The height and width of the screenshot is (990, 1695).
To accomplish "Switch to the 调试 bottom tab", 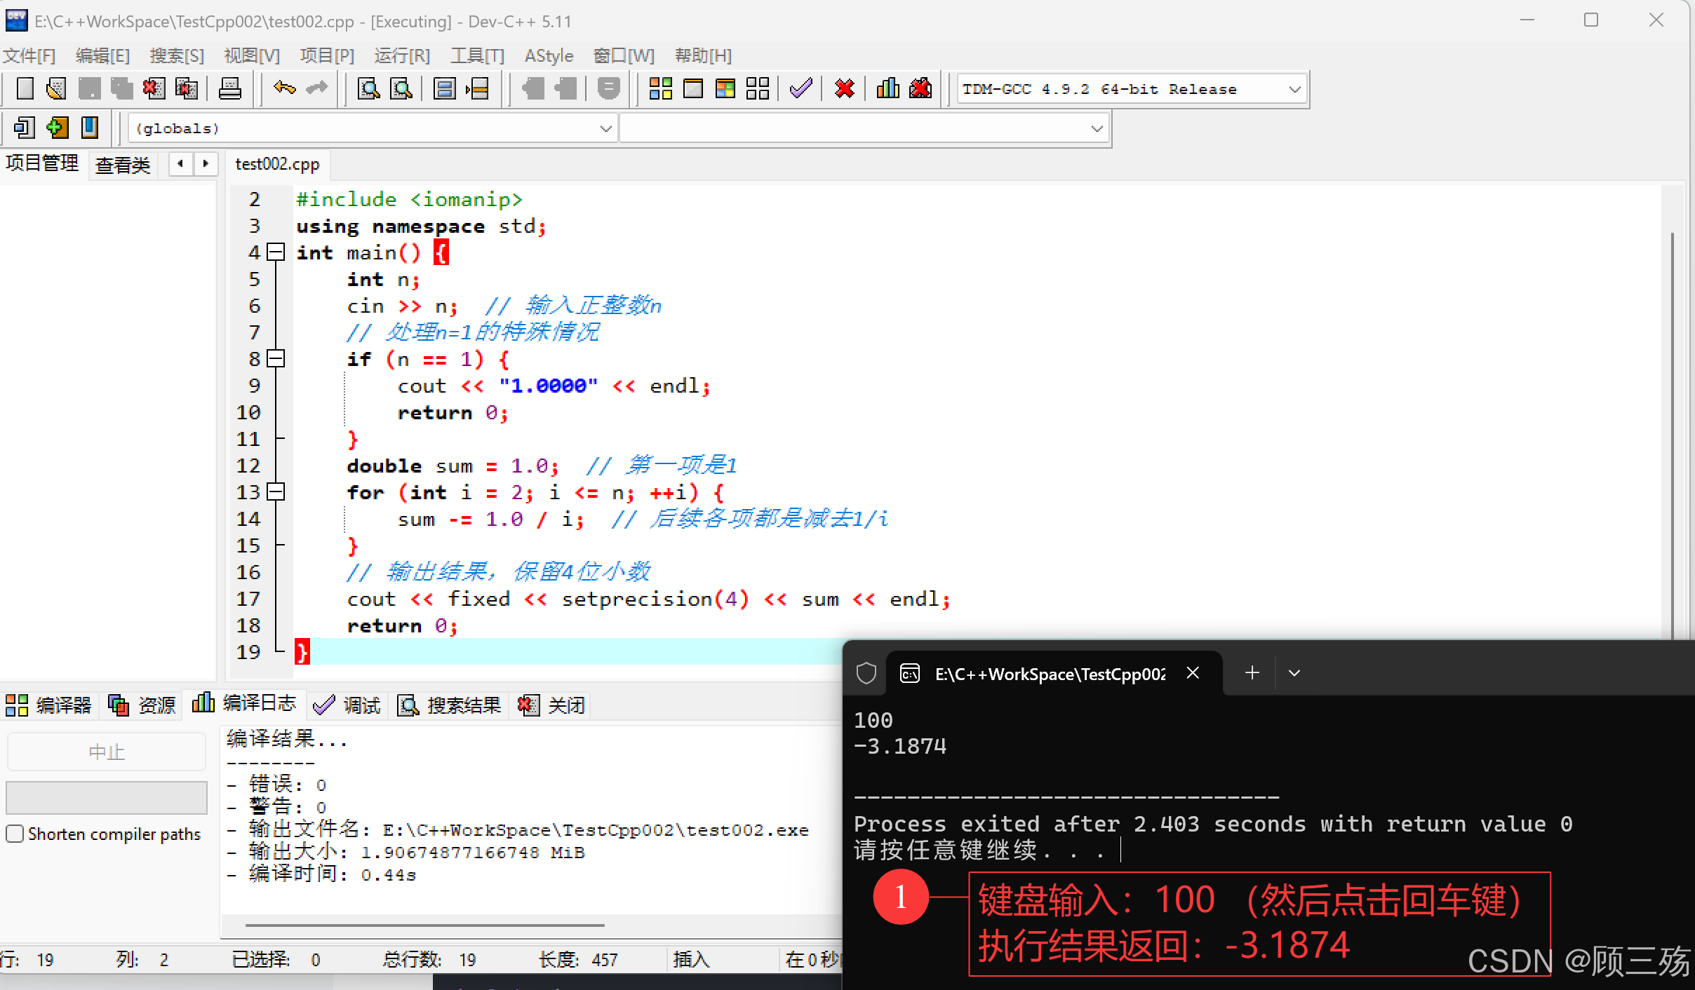I will 347,705.
